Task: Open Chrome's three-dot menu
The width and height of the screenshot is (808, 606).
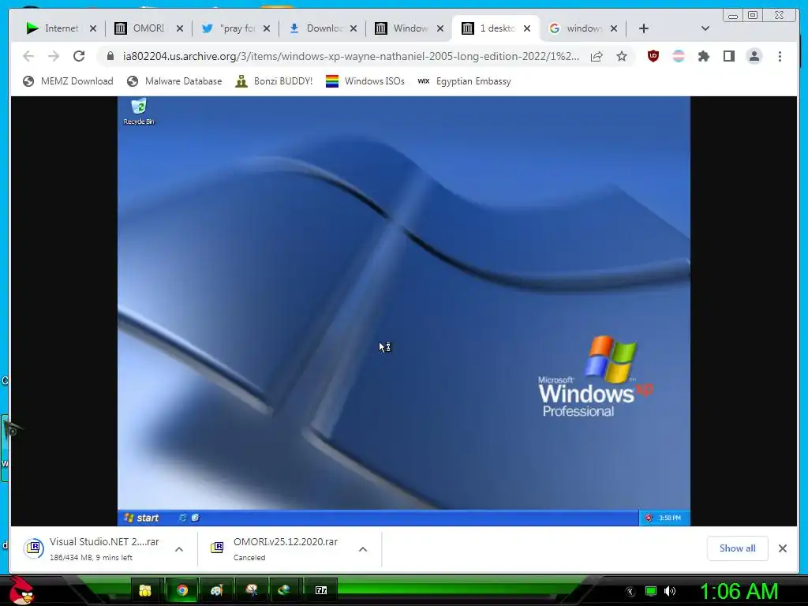Action: pyautogui.click(x=780, y=56)
